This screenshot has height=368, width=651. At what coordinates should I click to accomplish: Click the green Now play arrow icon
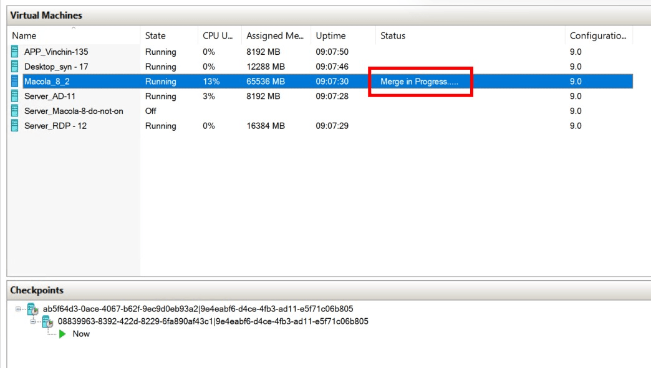click(x=63, y=334)
